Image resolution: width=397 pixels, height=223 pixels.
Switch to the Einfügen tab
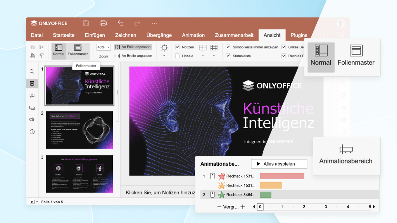(x=95, y=35)
